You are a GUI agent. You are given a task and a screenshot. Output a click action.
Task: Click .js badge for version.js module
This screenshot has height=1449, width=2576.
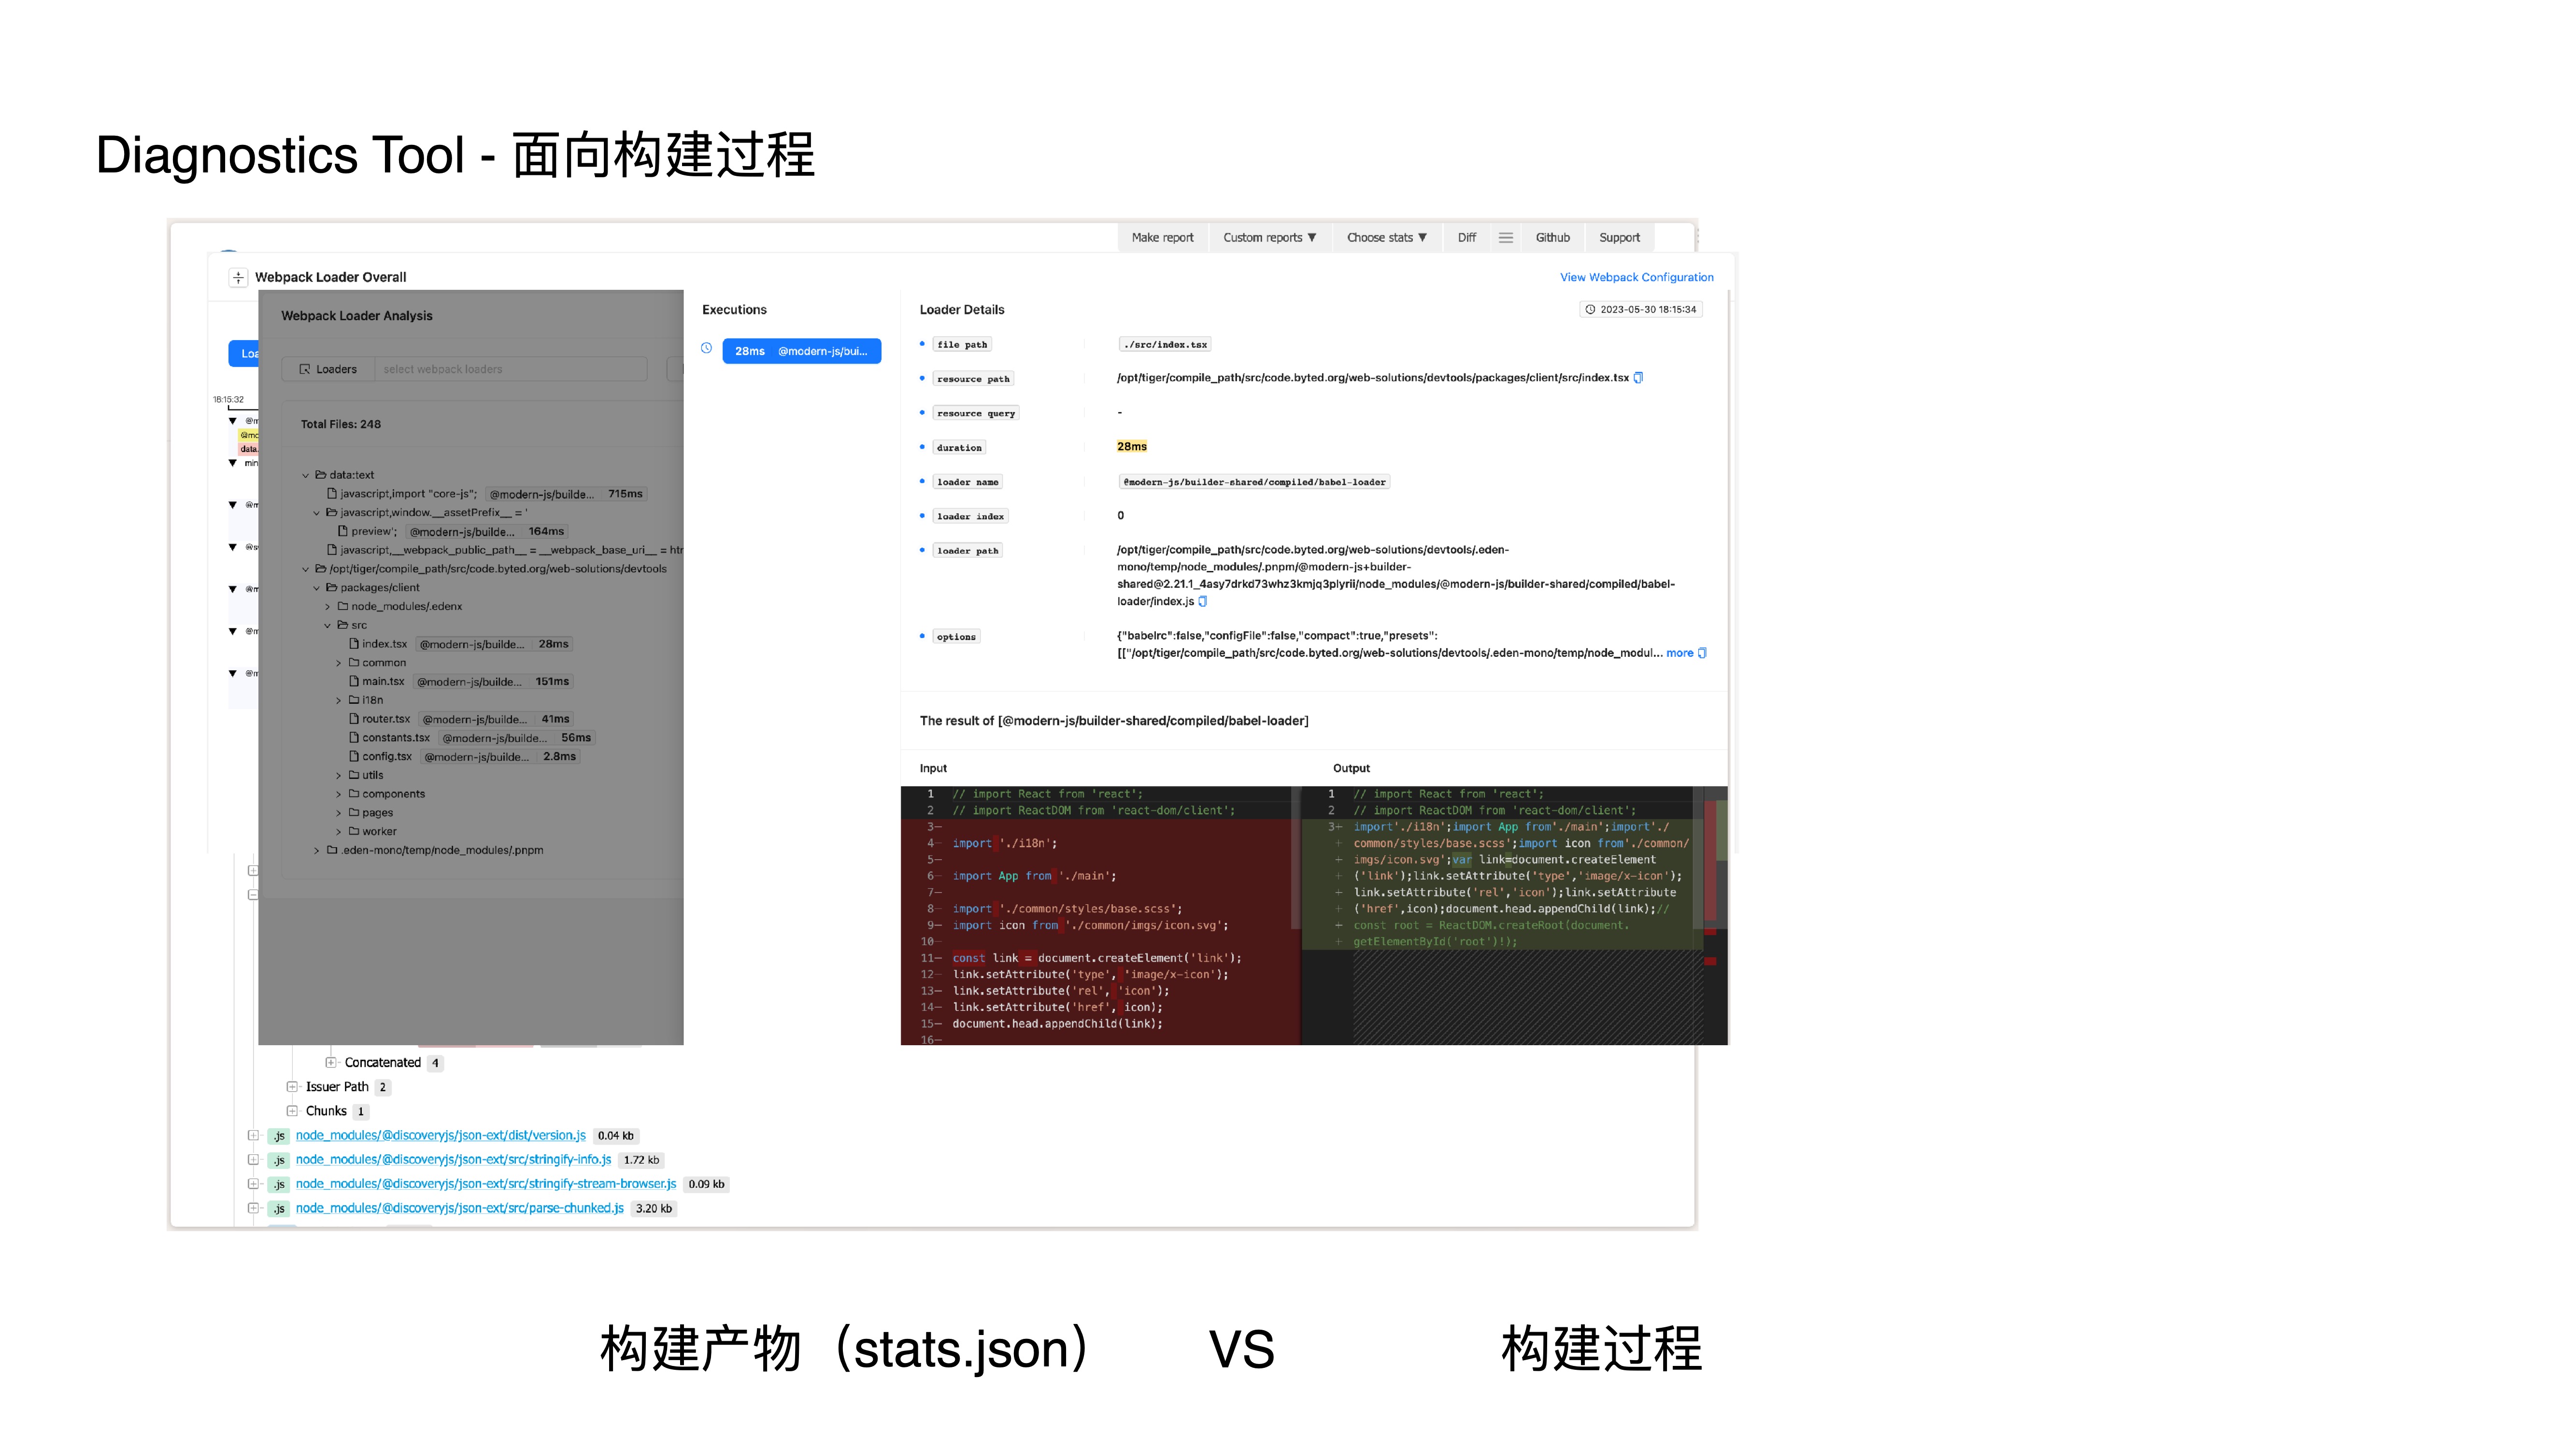(279, 1136)
